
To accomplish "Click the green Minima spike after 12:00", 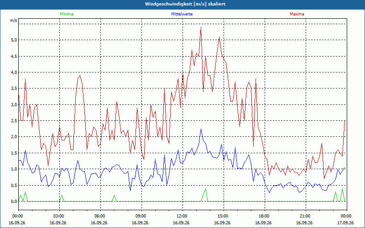I will (205, 189).
